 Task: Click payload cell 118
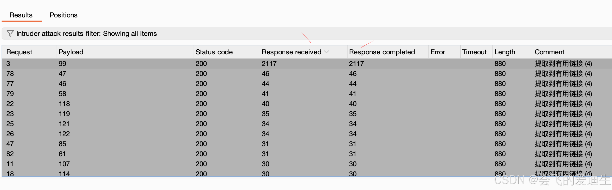pos(64,104)
